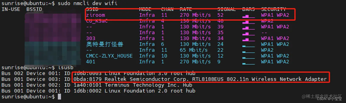Click "Terminus Technology Inc. Hub" text
Image resolution: width=346 pixels, height=103 pixels.
(148, 85)
